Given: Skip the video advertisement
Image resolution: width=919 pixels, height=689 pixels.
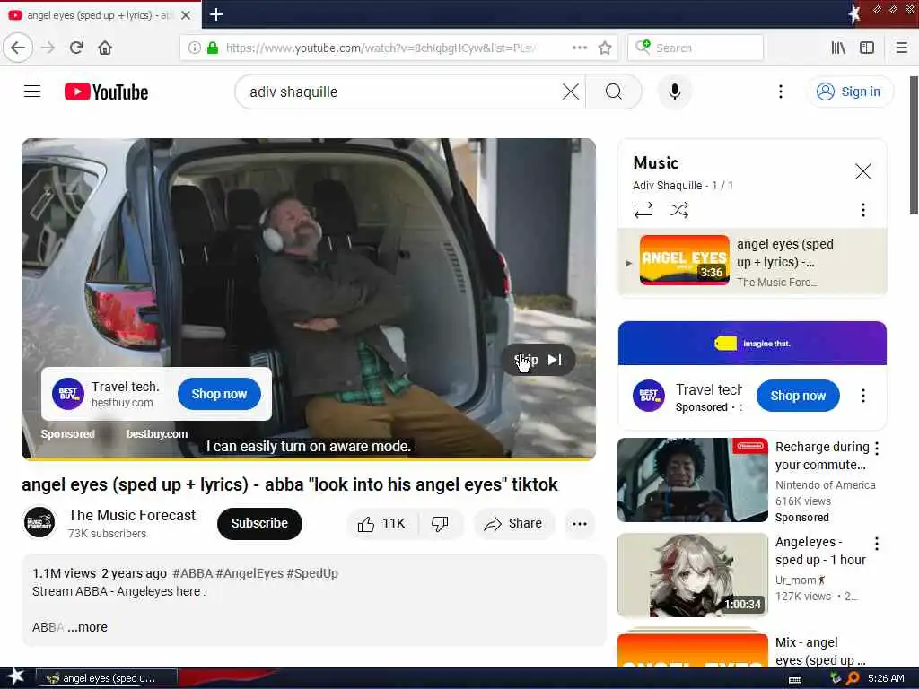Looking at the screenshot, I should click(x=538, y=360).
